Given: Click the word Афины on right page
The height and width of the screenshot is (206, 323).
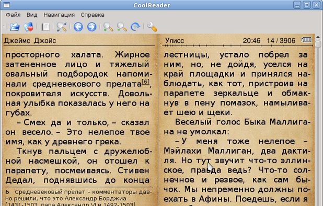Looking at the screenshot, I should [x=215, y=199].
